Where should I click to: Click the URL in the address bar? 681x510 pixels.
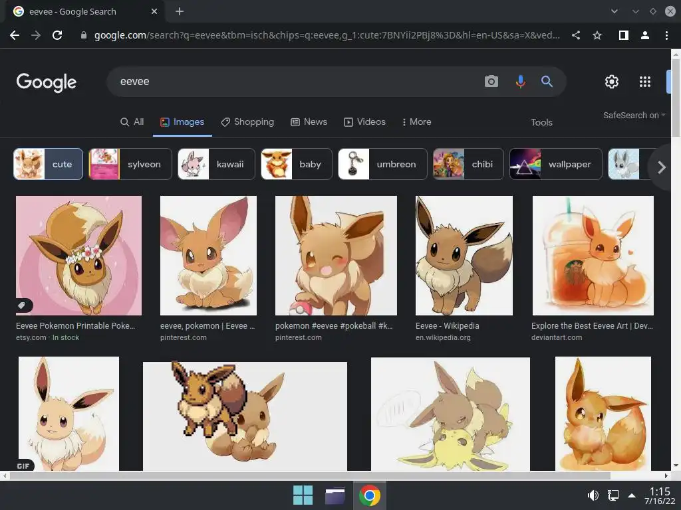click(x=327, y=35)
